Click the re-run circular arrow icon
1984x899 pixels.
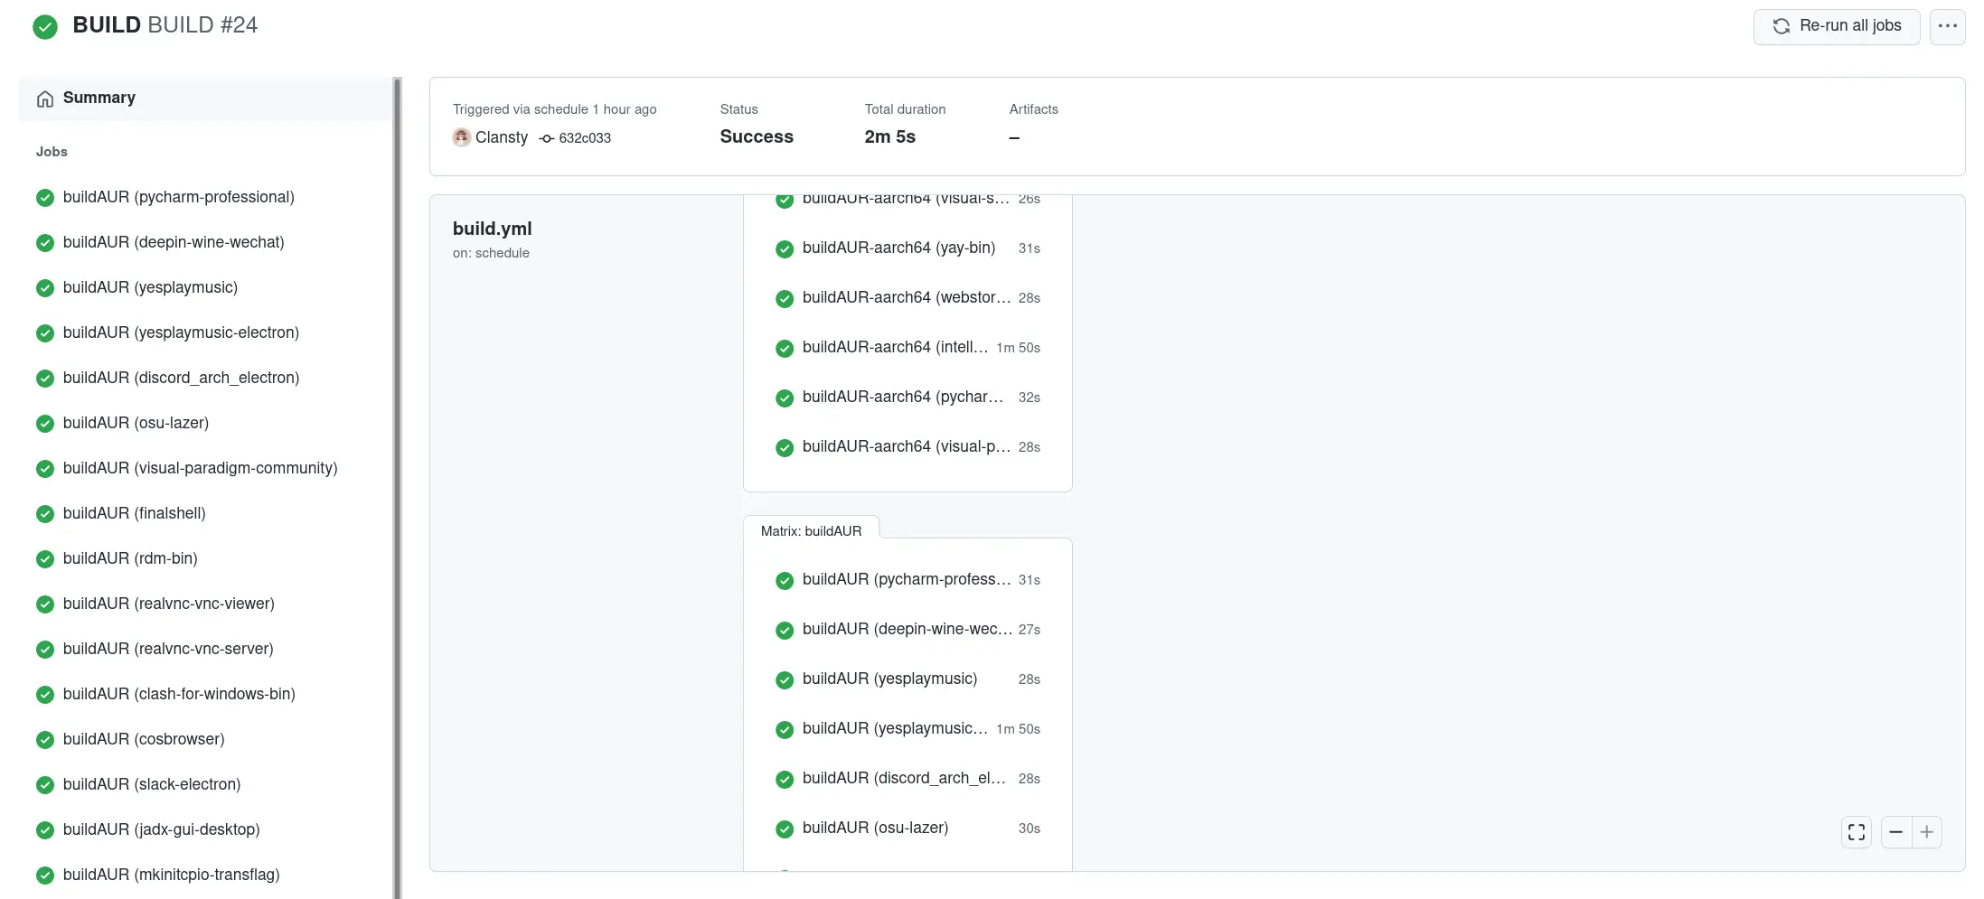[1782, 26]
